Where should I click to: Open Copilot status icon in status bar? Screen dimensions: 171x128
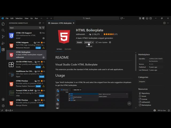pyautogui.click(x=154, y=110)
